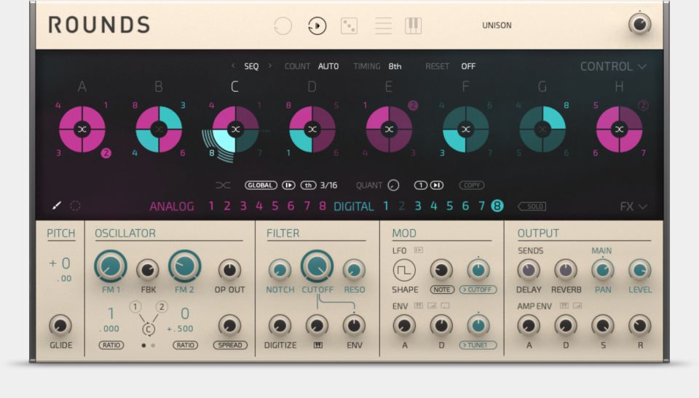Click the SPREAD button in Oscillator
The height and width of the screenshot is (398, 699).
tap(229, 345)
